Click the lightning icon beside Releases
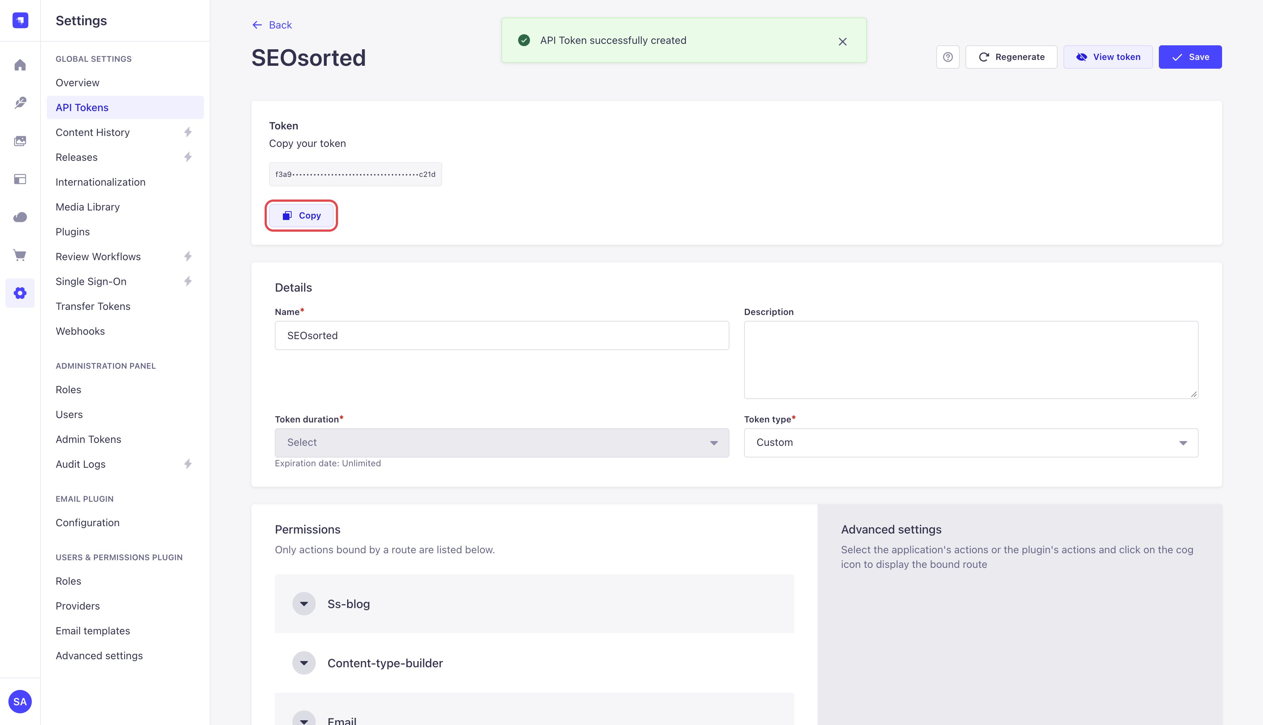1263x725 pixels. (188, 157)
